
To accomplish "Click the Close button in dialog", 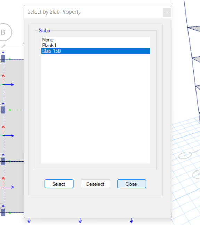I will (x=131, y=184).
